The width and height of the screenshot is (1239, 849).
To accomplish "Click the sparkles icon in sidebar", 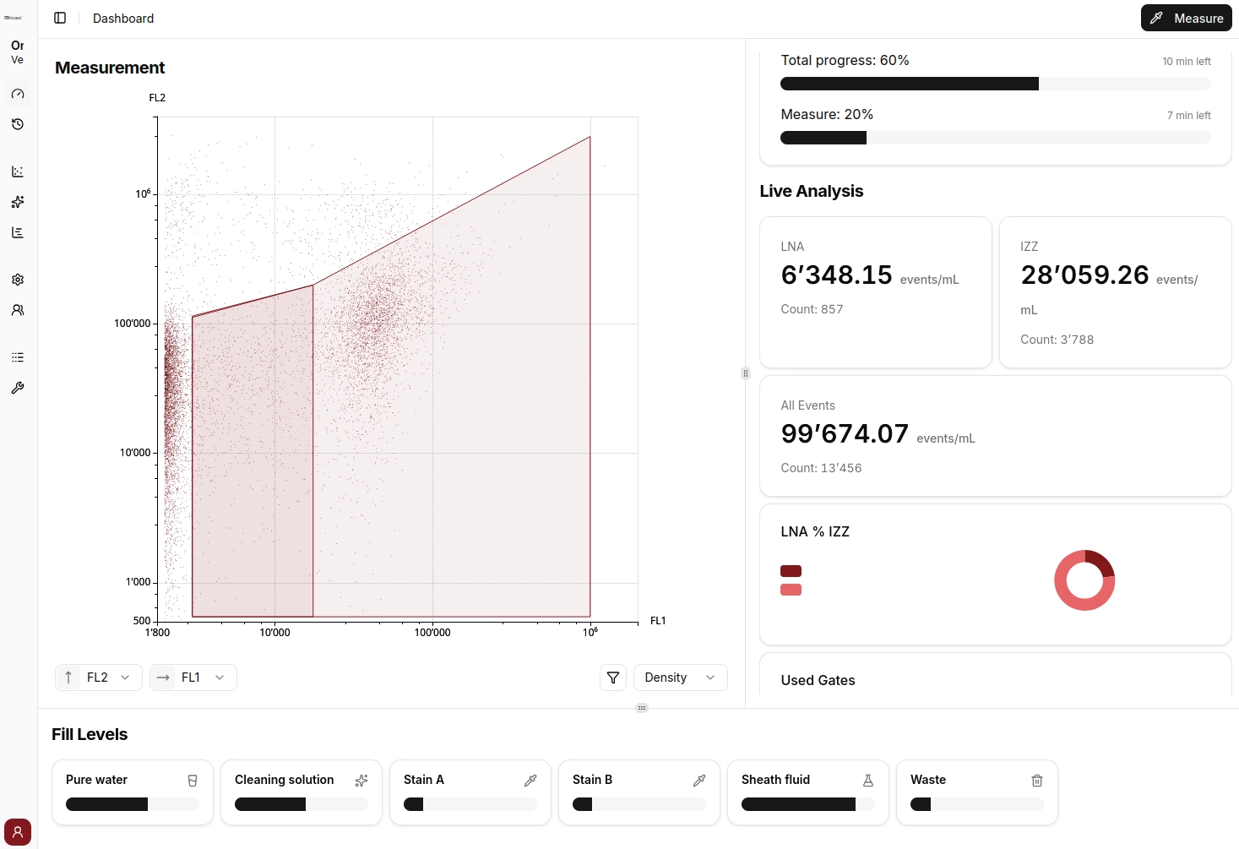I will pos(18,202).
